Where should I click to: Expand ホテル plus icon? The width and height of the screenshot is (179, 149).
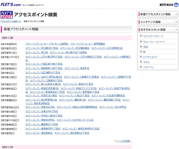141,62
